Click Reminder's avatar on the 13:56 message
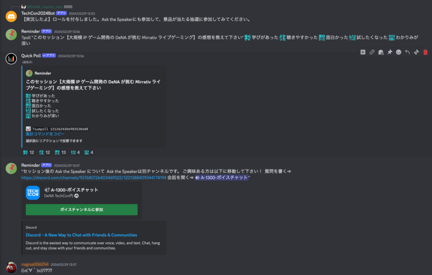The height and width of the screenshot is (275, 432). (x=11, y=35)
